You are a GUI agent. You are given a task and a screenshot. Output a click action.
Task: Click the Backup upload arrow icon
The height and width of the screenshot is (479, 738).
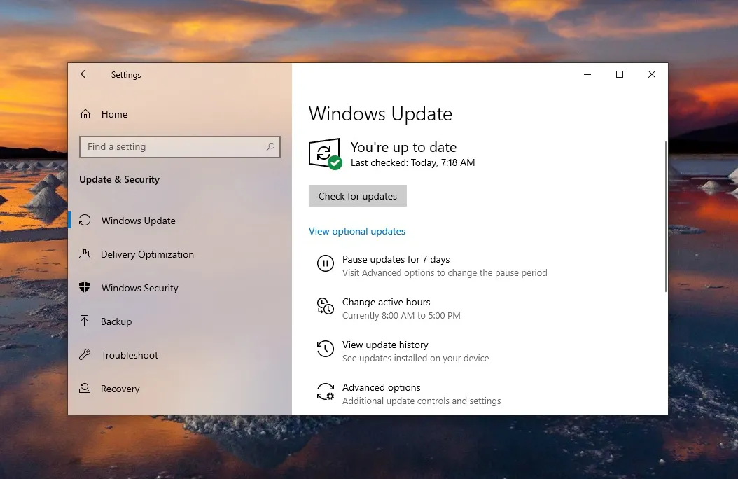click(x=85, y=321)
